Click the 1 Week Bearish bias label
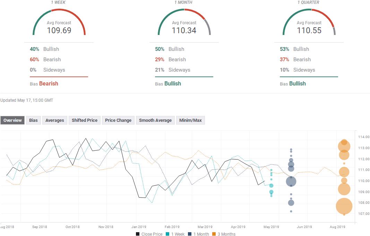This screenshot has height=236, width=370. click(49, 83)
